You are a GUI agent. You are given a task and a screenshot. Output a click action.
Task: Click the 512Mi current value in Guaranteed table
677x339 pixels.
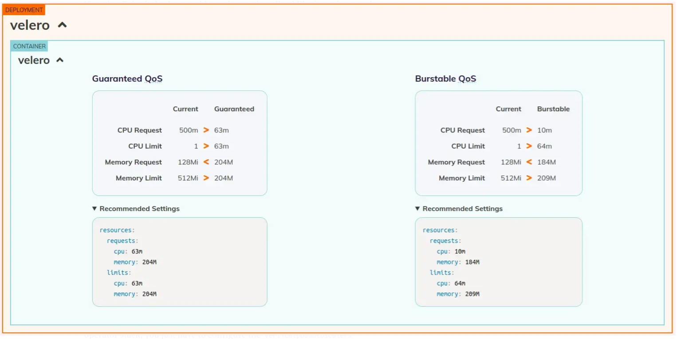pyautogui.click(x=188, y=178)
